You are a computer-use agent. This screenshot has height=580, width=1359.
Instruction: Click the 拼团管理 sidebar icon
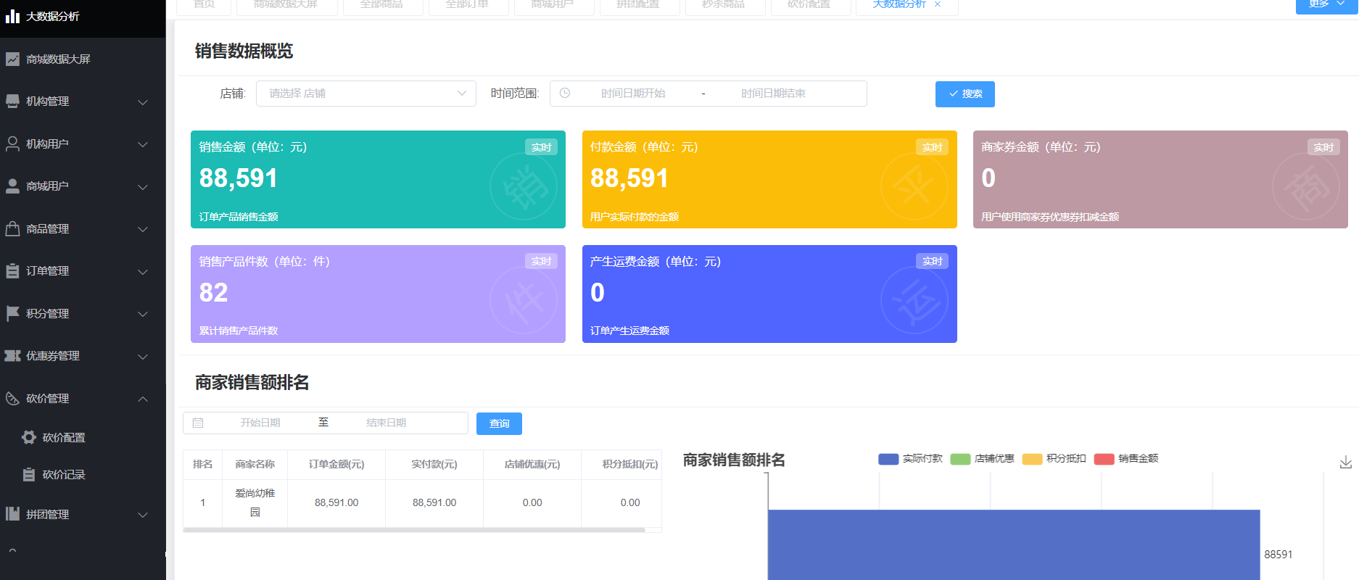click(12, 514)
